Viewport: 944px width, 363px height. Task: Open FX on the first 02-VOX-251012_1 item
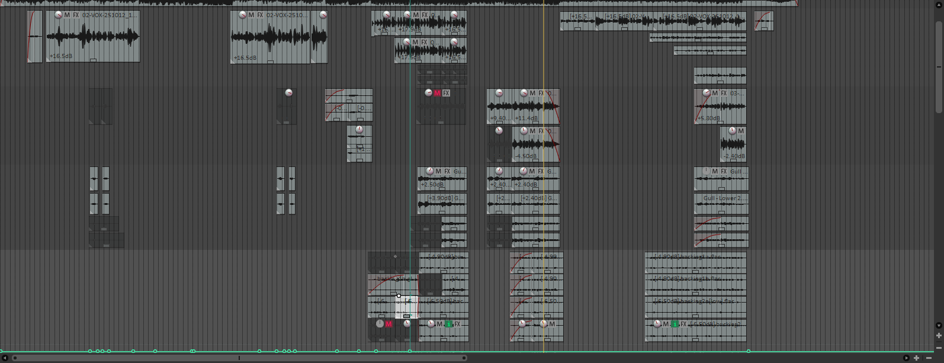76,15
